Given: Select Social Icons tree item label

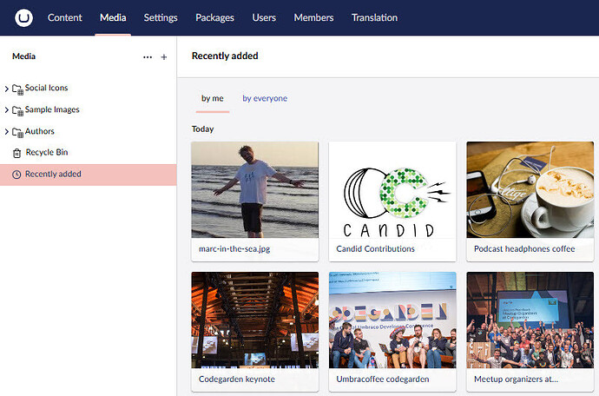Looking at the screenshot, I should tap(46, 88).
